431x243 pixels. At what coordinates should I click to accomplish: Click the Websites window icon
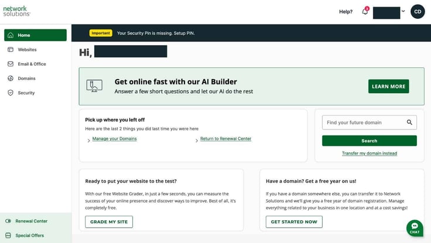(x=11, y=50)
